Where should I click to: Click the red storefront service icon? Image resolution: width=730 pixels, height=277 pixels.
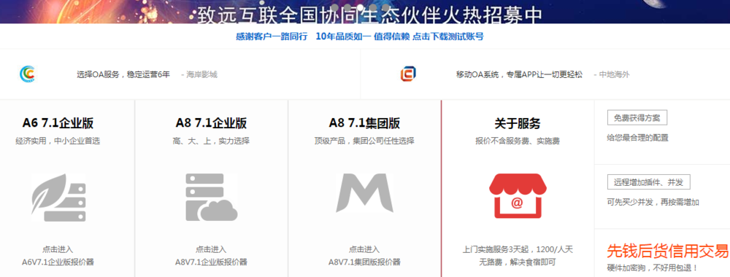pyautogui.click(x=518, y=196)
